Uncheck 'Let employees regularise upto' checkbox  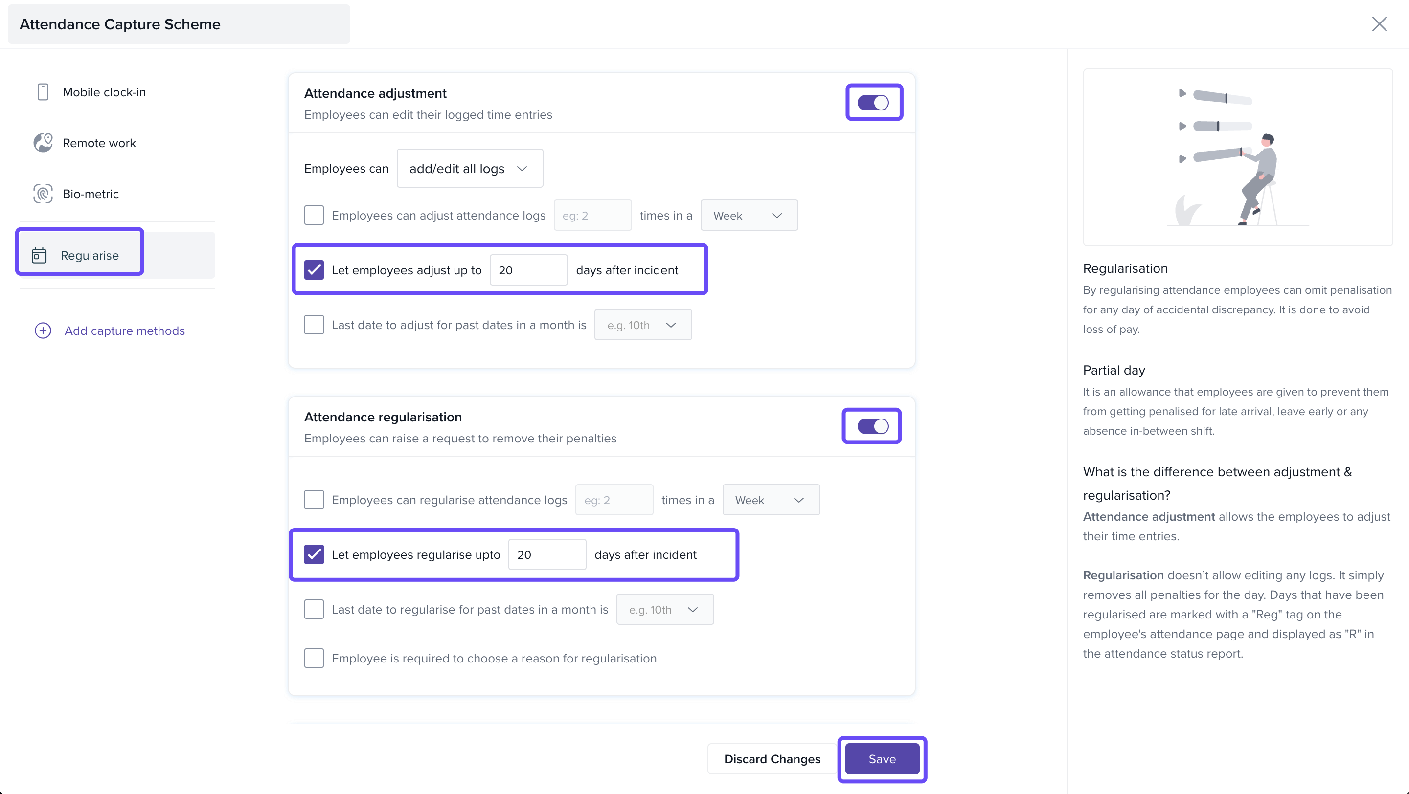(314, 554)
